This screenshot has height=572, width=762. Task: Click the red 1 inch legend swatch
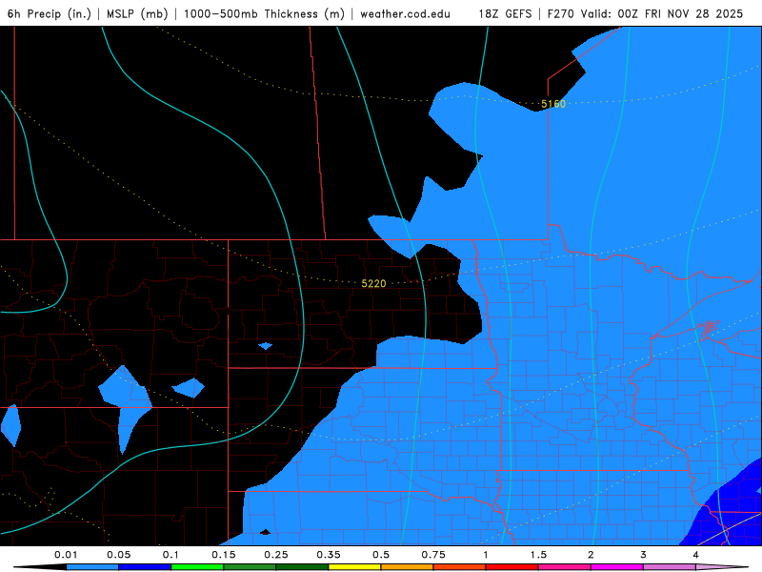pos(512,567)
